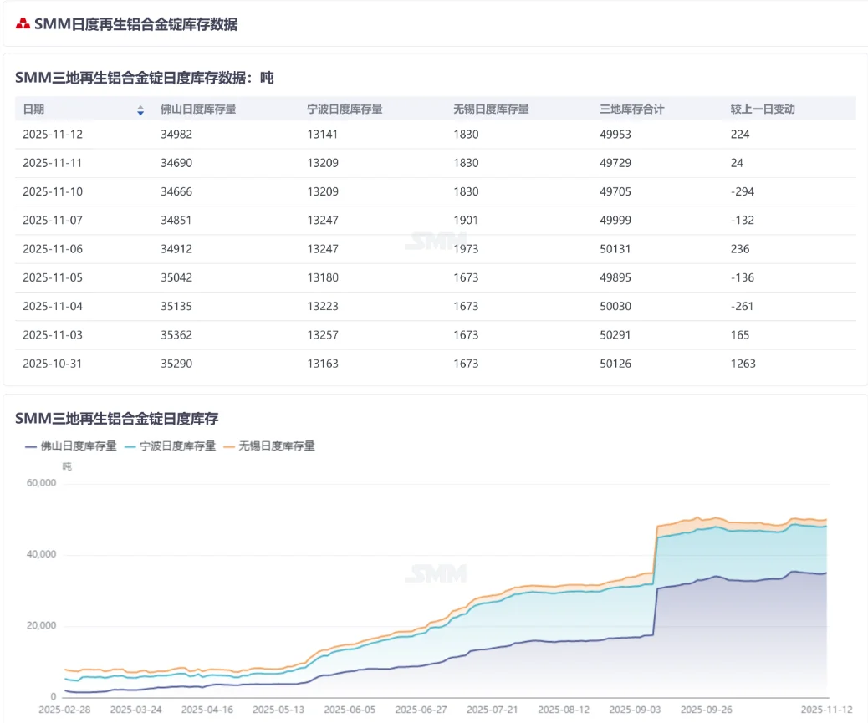Image resolution: width=868 pixels, height=723 pixels.
Task: Click Foshan value 35362
Action: pos(176,335)
